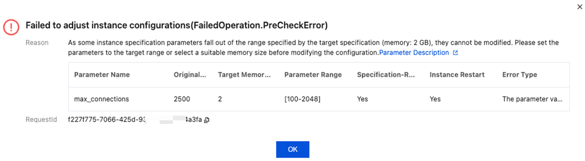Click the failed operation dialog title
The image size is (585, 161).
(x=176, y=25)
